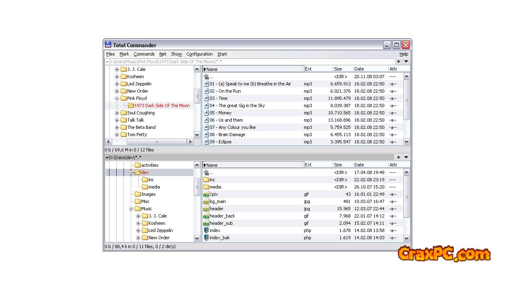Viewport: 515px width, 290px height.
Task: Collapse the dev folder in the bottom tree
Action: tap(131, 172)
